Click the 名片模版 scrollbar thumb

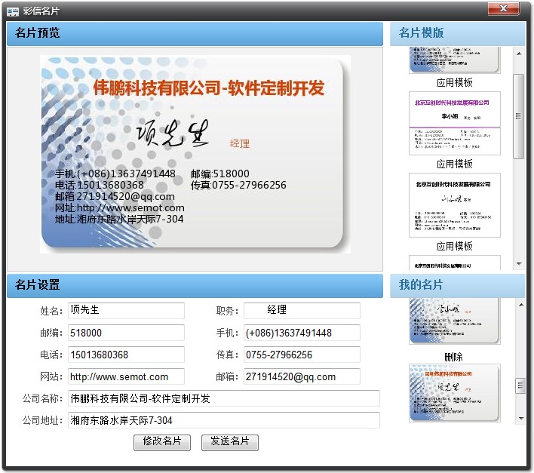point(519,116)
